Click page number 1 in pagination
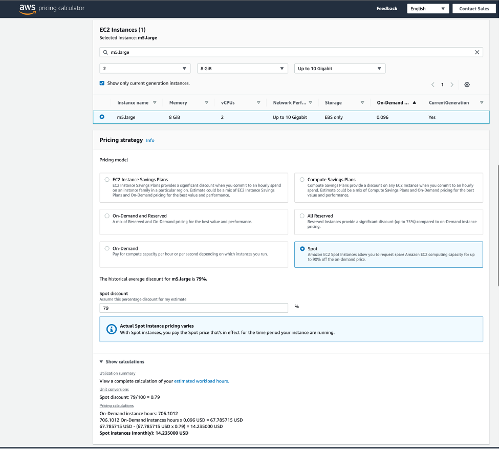This screenshot has height=449, width=500. pos(442,84)
